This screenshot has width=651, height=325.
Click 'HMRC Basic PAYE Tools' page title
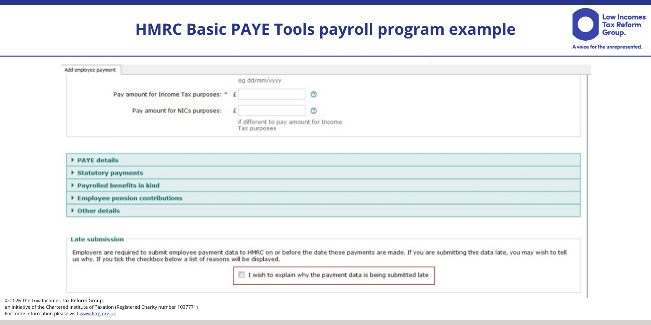[325, 29]
